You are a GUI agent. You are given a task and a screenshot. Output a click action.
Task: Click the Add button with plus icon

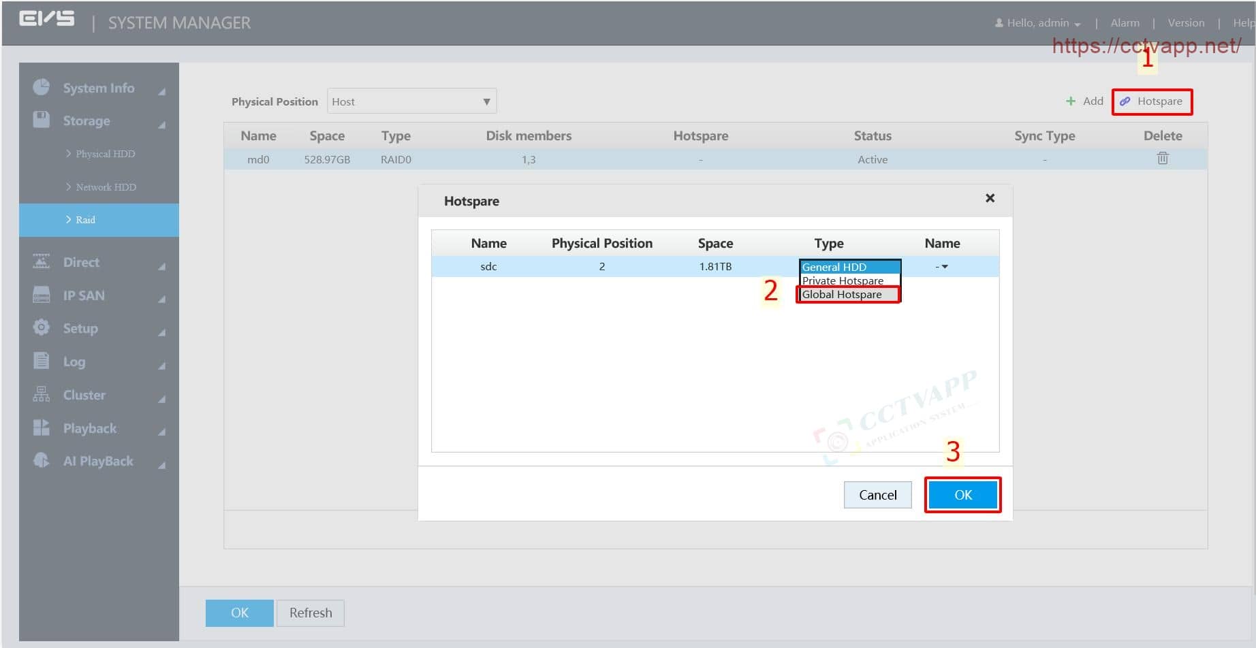point(1084,101)
